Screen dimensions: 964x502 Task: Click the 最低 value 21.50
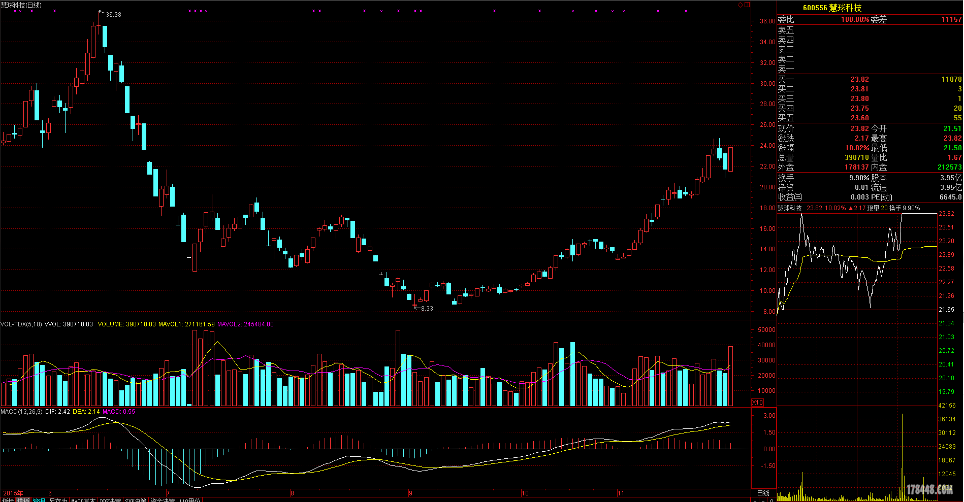click(952, 148)
